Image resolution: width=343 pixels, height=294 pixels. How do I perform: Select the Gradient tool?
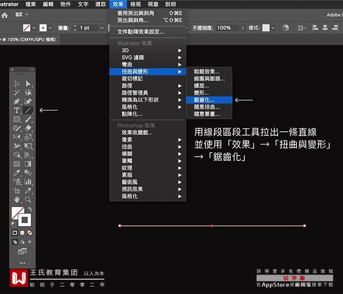tap(28, 164)
